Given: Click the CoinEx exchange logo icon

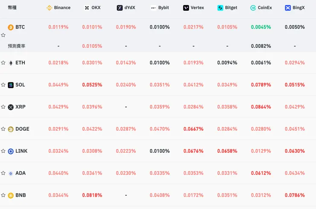Looking at the screenshot, I should 253,8.
